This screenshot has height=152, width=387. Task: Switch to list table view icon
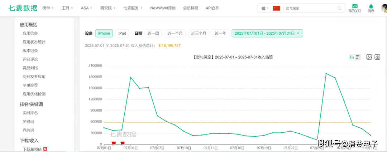coord(358,57)
